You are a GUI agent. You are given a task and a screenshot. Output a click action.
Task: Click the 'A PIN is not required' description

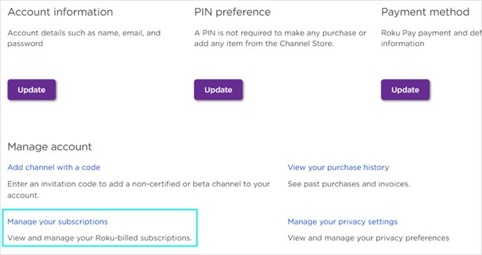[280, 38]
